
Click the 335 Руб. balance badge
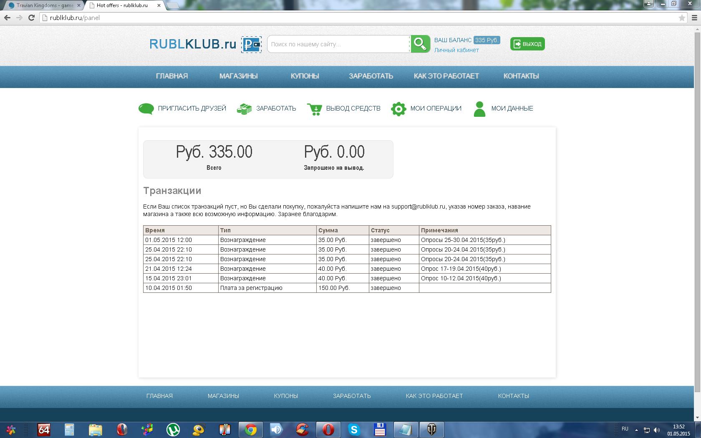click(x=487, y=40)
